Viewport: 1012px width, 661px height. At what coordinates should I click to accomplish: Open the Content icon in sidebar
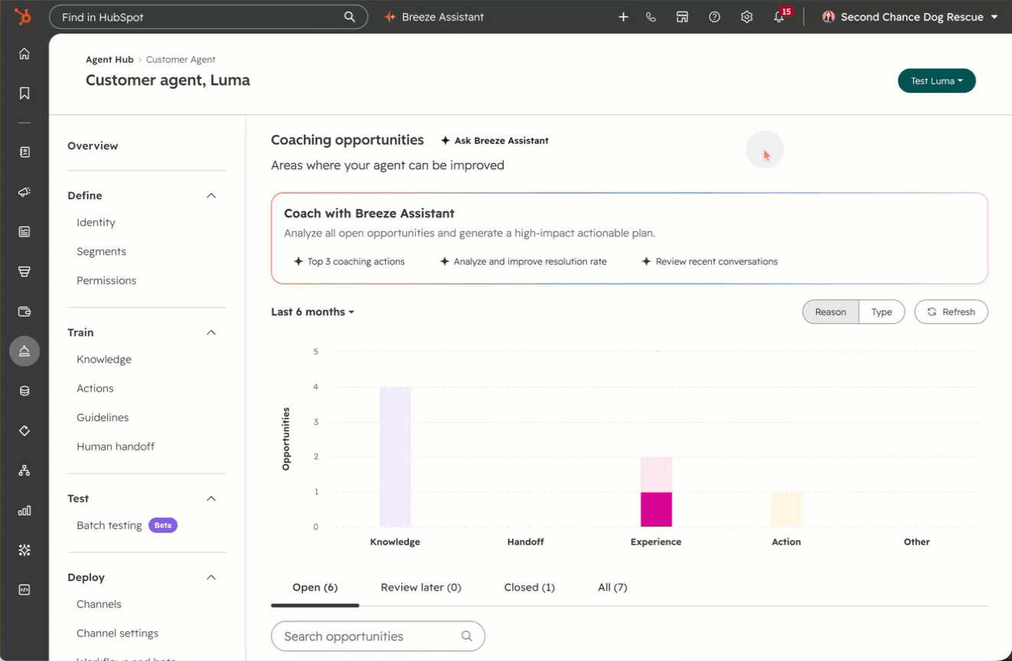click(x=24, y=232)
